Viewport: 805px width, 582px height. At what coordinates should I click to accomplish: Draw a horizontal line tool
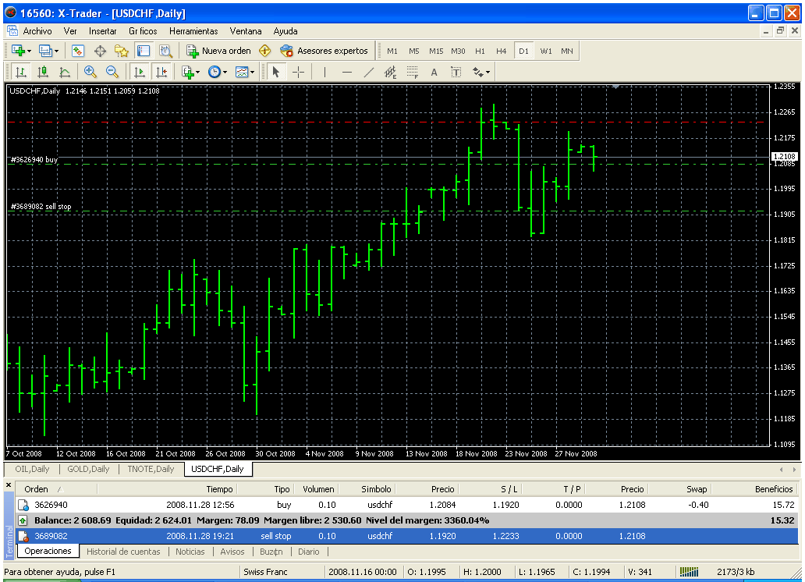[347, 72]
